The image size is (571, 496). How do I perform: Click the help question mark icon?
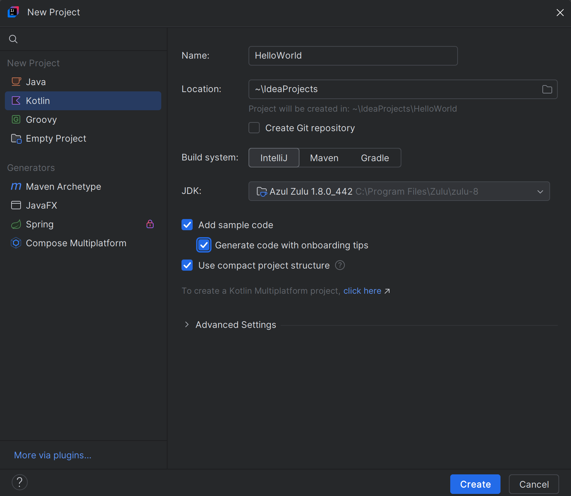point(20,482)
